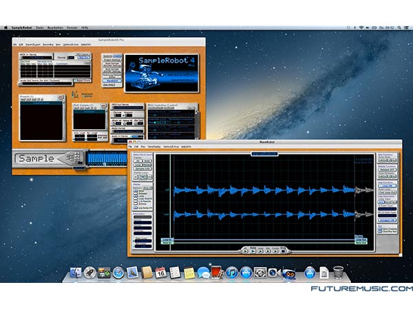The width and height of the screenshot is (413, 309).
Task: Click SampleRobot robot icon in Dock
Action: [288, 273]
